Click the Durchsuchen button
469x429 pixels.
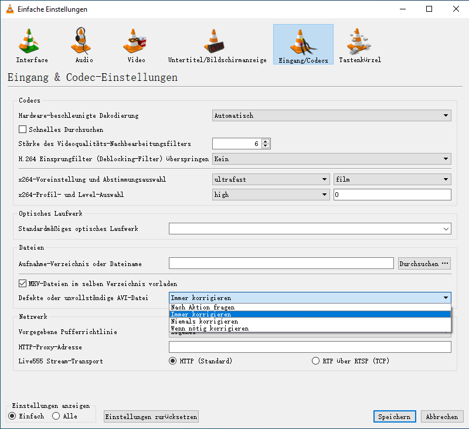(x=424, y=264)
